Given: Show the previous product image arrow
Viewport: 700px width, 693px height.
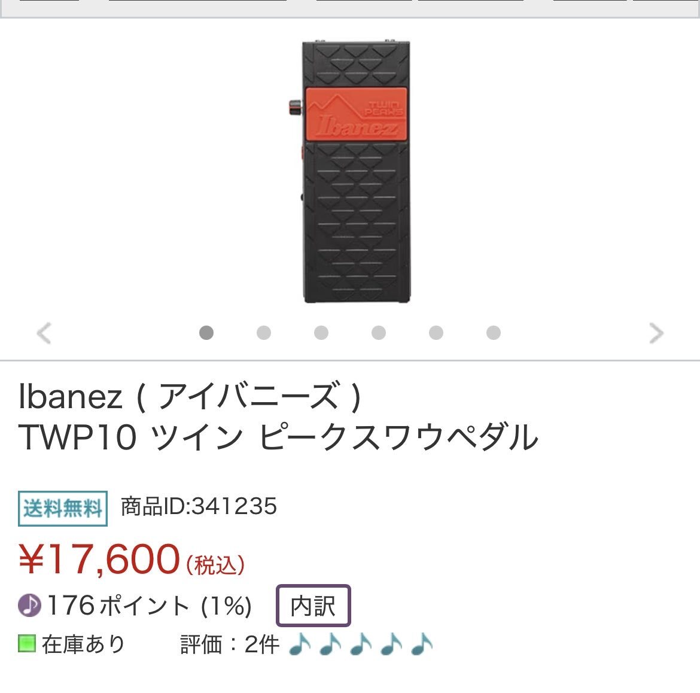Looking at the screenshot, I should click(44, 333).
